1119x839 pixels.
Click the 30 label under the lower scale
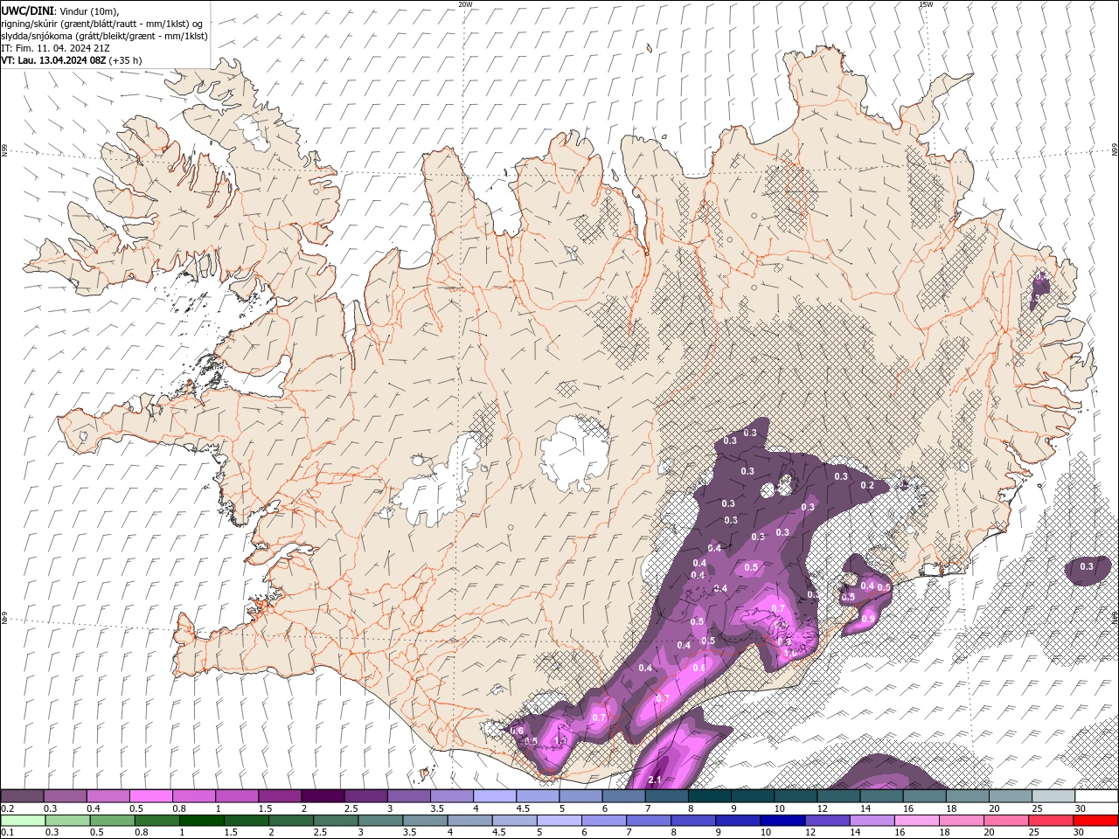click(1079, 833)
